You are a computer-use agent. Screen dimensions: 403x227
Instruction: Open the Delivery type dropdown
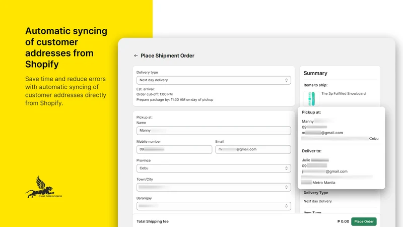214,80
